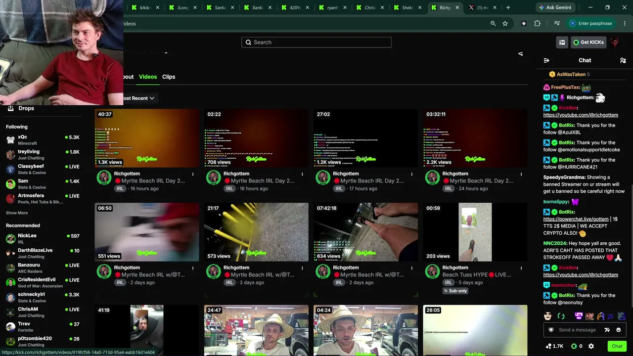Viewport: 633px width, 356px height.
Task: Open Classybeef channel in Following list
Action: click(x=43, y=169)
